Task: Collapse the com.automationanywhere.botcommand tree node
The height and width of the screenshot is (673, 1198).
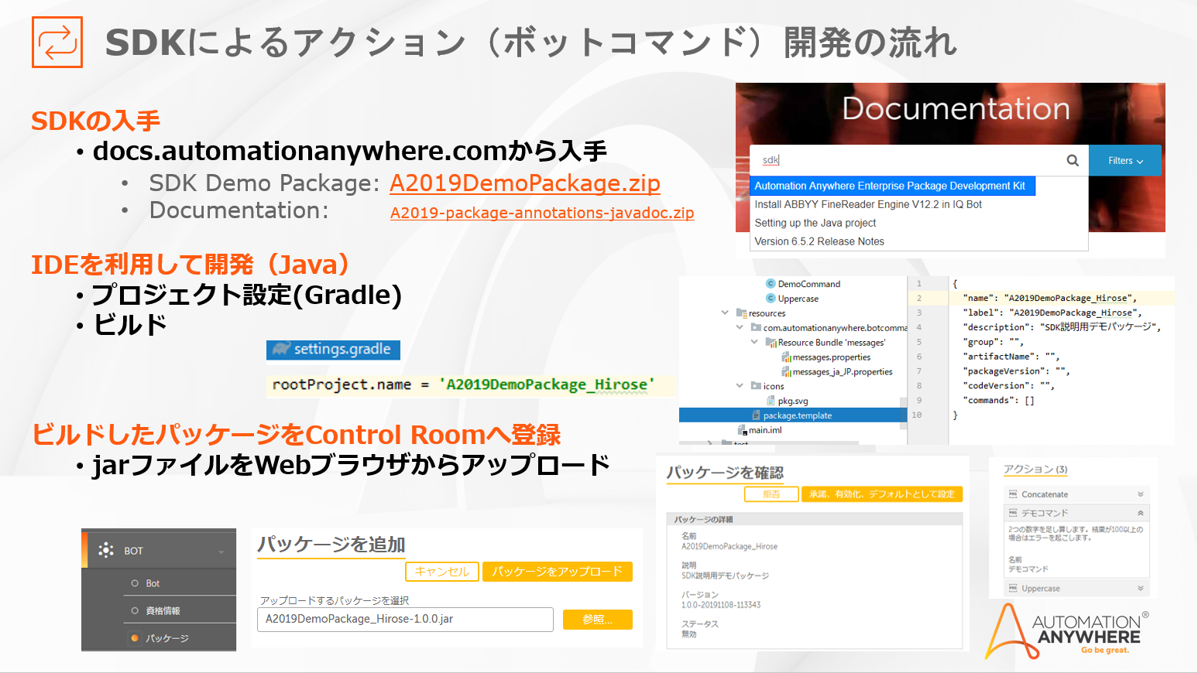Action: (740, 327)
